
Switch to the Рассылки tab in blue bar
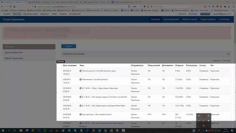(155, 19)
